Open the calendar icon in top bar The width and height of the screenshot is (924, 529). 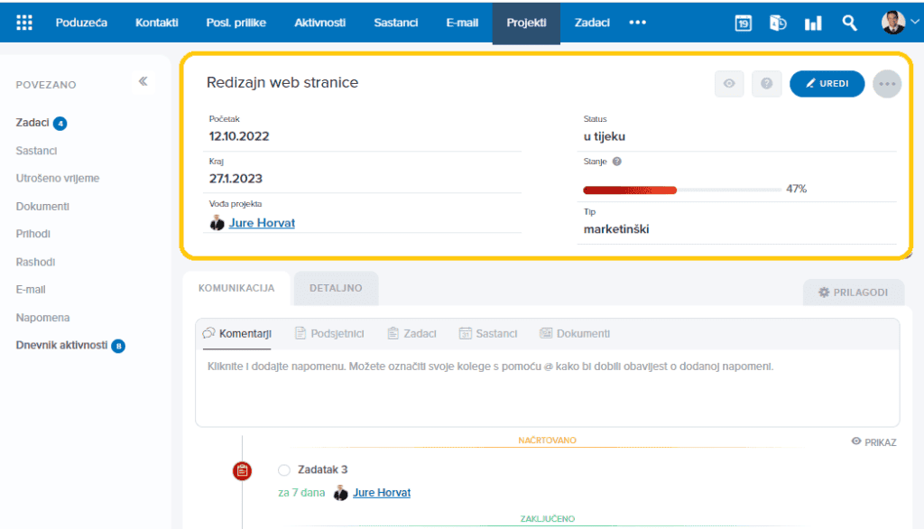click(744, 23)
